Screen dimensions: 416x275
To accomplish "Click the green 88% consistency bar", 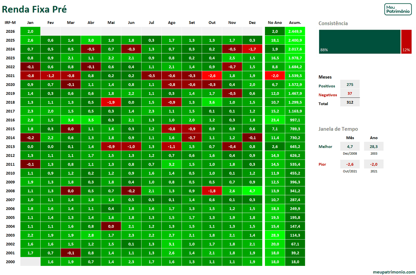I will pos(359,42).
